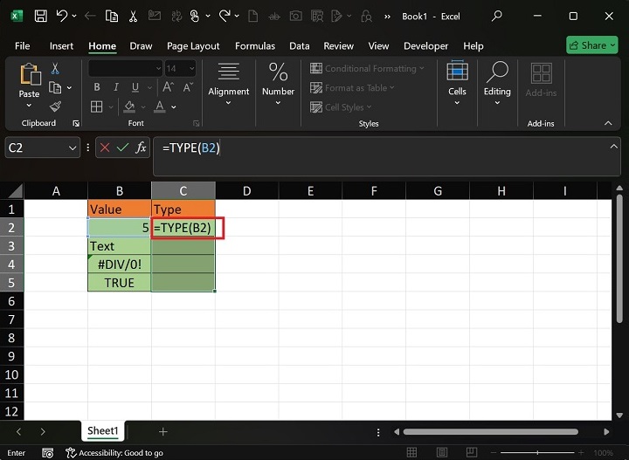
Task: Click the Format Painter brush icon
Action: click(x=55, y=106)
